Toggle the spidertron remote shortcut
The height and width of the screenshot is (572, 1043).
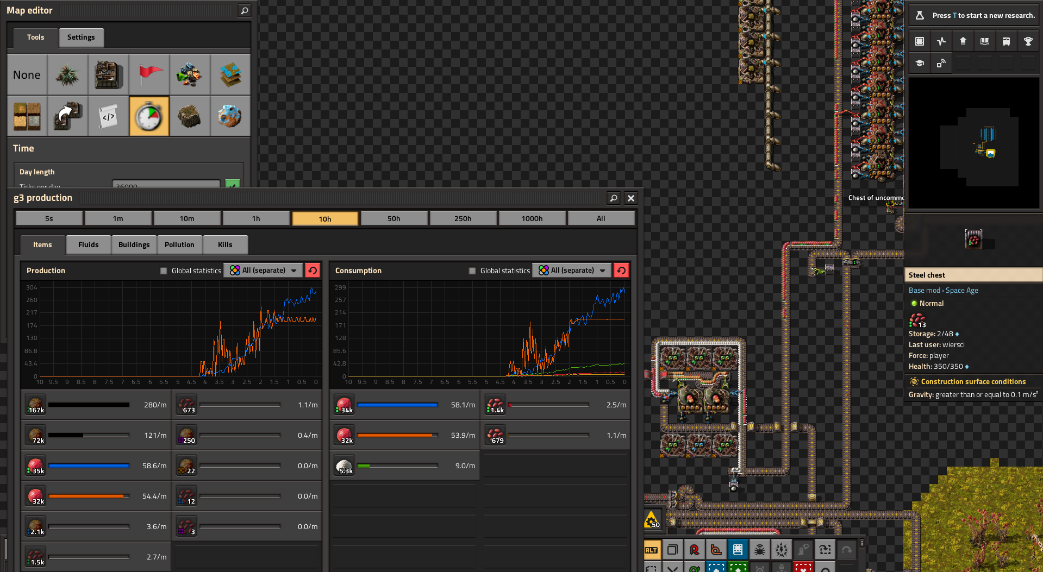(x=760, y=550)
